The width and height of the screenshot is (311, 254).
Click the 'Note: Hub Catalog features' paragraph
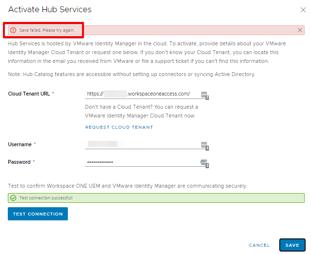tap(131, 74)
